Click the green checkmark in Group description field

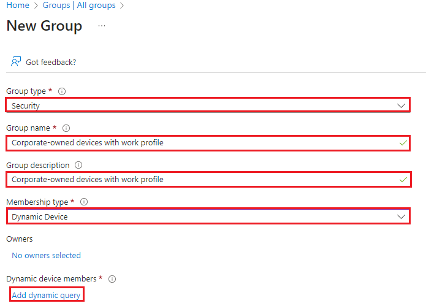coord(403,180)
